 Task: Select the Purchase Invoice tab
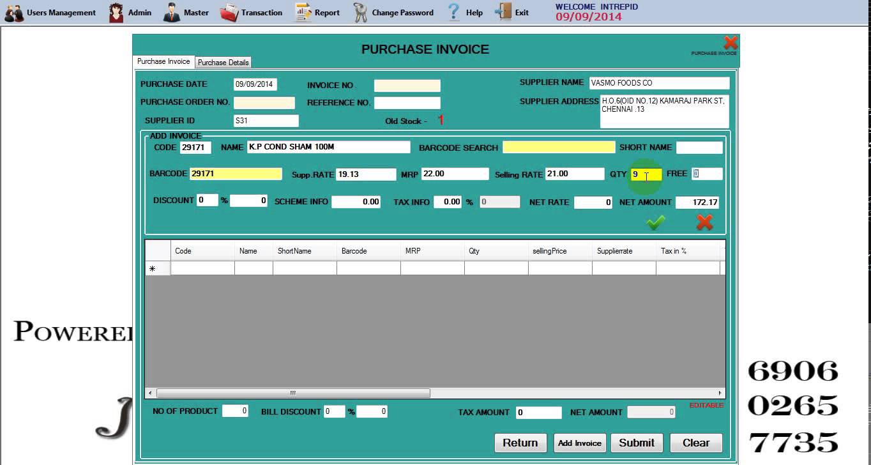(163, 61)
